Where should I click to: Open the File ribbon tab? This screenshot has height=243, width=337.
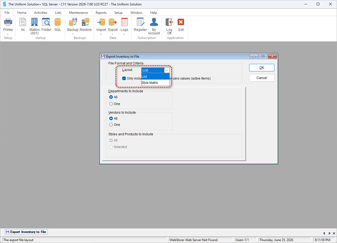point(7,12)
